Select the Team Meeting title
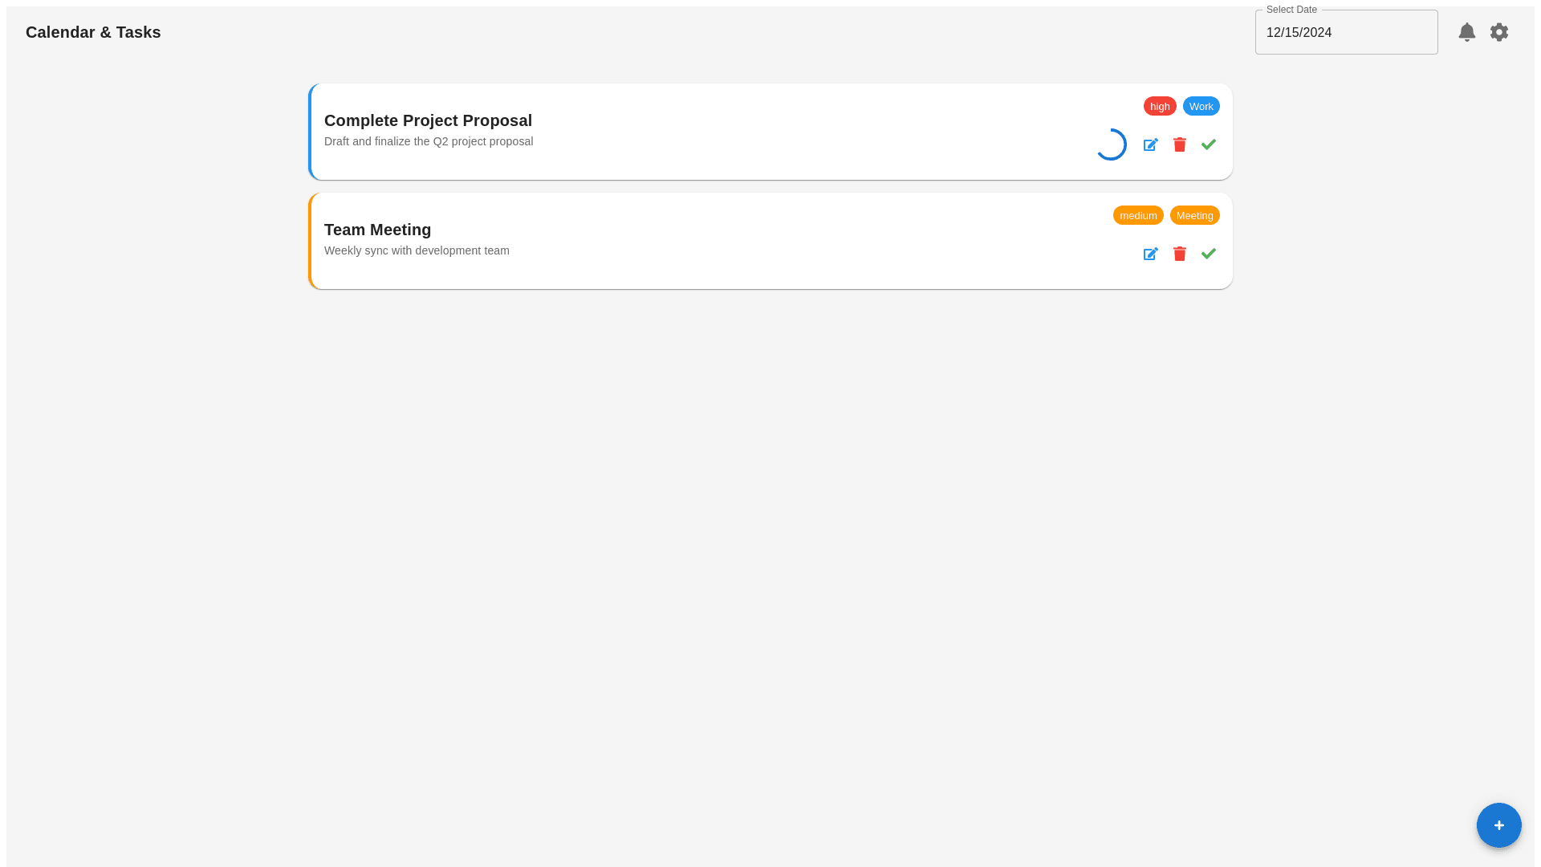This screenshot has height=867, width=1541. [377, 230]
